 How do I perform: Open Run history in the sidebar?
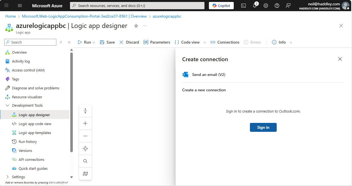pos(28,142)
